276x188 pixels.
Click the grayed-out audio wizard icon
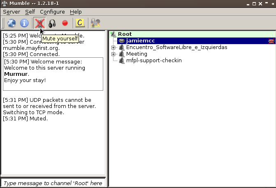coord(95,23)
